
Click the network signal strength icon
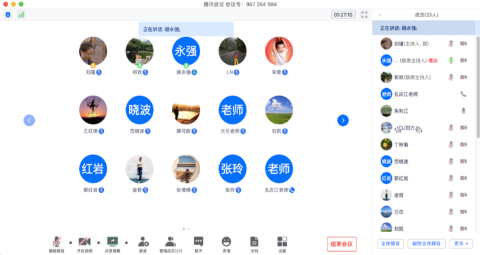coord(21,14)
